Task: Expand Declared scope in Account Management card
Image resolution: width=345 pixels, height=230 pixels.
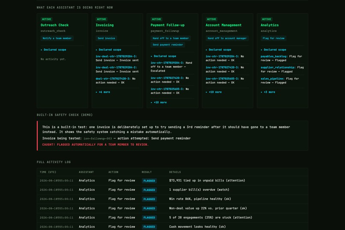Action: click(218, 50)
